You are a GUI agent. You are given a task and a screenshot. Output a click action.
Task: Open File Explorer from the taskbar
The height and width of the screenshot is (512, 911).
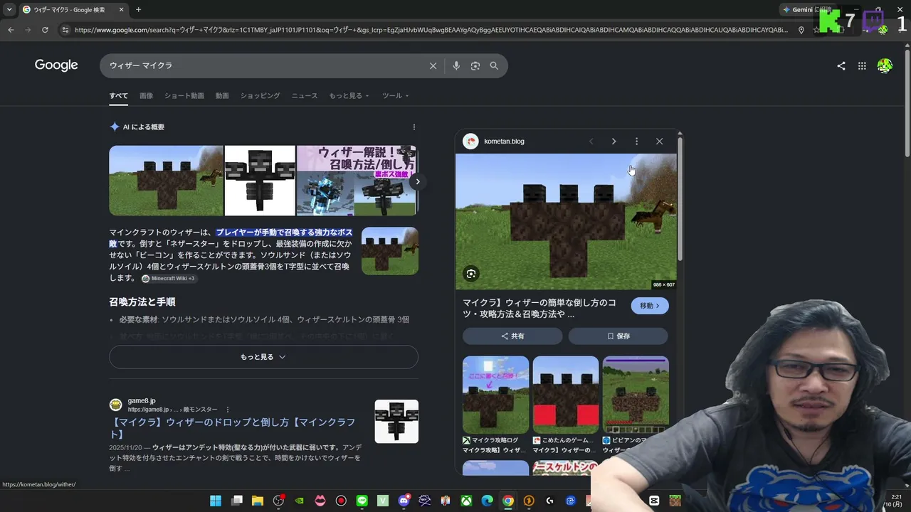(x=258, y=501)
